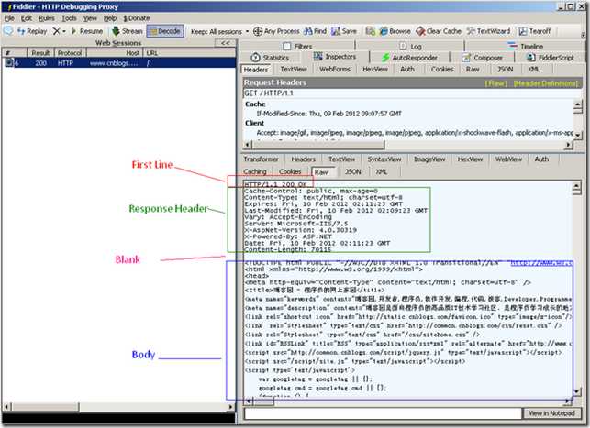Image resolution: width=590 pixels, height=428 pixels.
Task: Click the Remove X icon in toolbar
Action: (x=56, y=31)
